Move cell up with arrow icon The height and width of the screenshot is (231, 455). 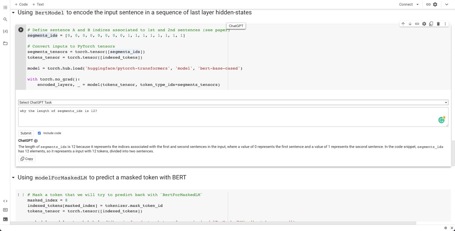[x=403, y=24]
